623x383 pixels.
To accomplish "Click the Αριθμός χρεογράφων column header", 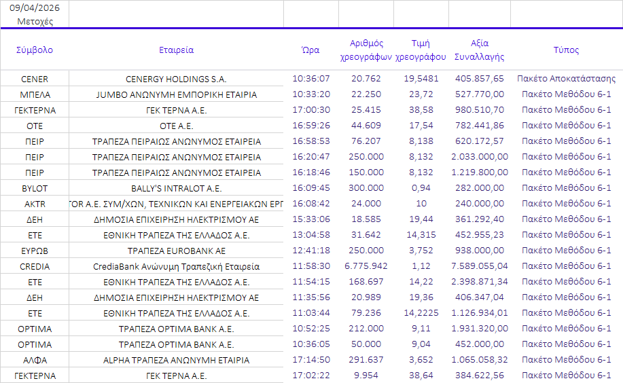I will (366, 50).
